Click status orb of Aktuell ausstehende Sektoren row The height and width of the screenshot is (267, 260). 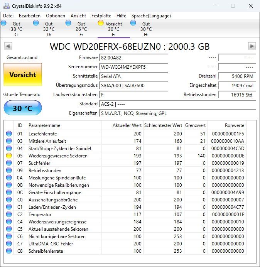tap(9, 229)
